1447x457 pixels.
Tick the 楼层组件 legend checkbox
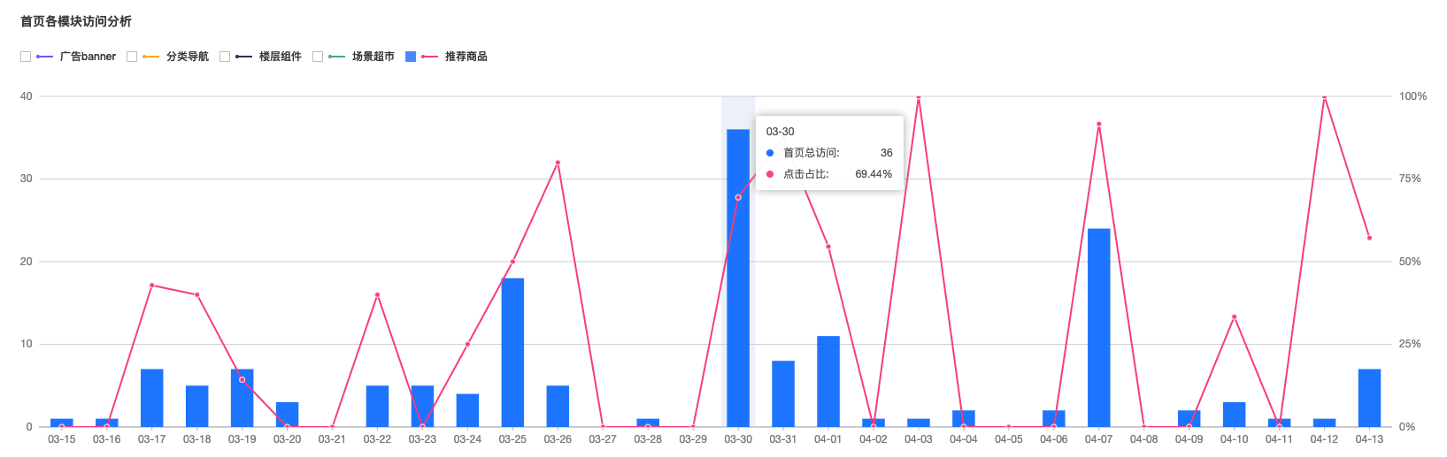click(225, 57)
